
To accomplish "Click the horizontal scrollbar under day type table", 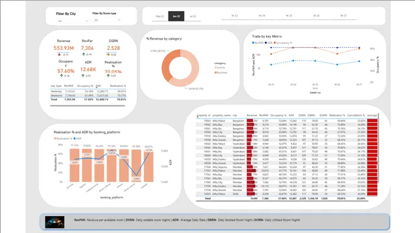I will [88, 105].
